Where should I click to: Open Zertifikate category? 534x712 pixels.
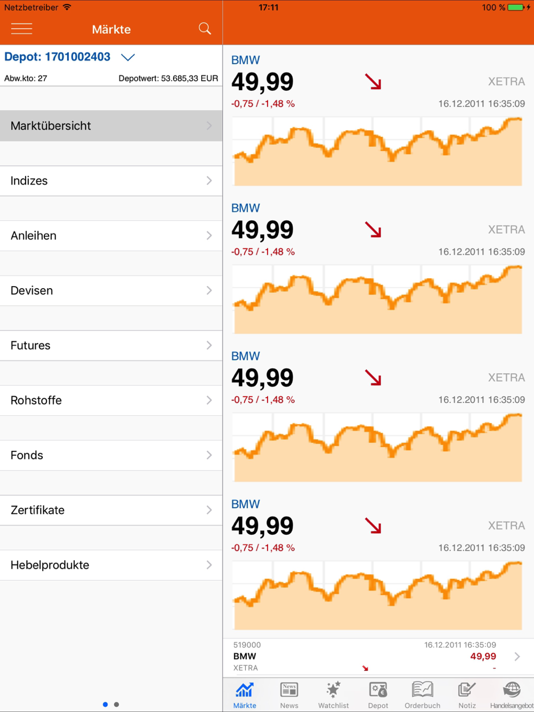pyautogui.click(x=111, y=510)
